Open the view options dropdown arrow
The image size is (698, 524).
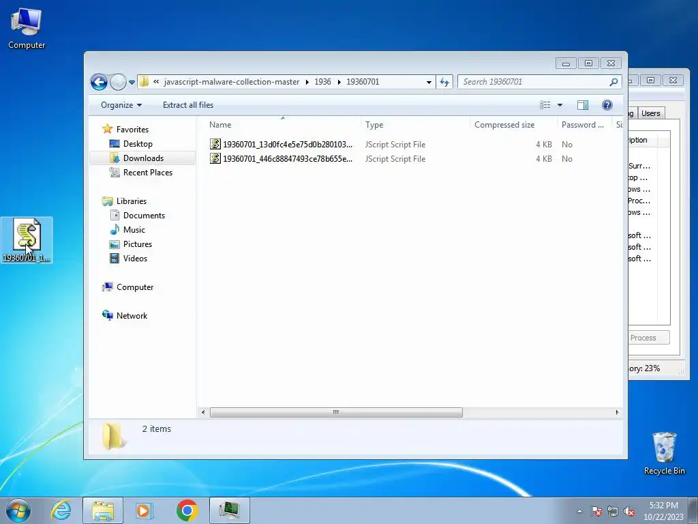coord(560,105)
